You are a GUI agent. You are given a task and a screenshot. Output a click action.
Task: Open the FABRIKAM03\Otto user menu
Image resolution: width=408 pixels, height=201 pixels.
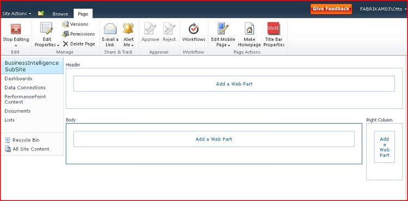pos(384,9)
